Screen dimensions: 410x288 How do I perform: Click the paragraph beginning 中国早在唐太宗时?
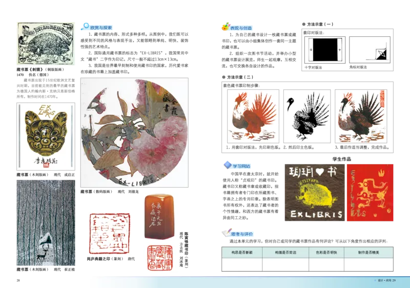[x=251, y=196]
